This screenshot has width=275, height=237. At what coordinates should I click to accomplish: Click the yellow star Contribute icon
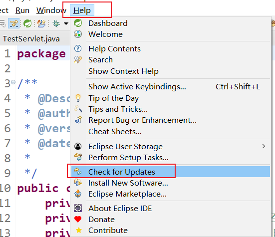coord(79,230)
